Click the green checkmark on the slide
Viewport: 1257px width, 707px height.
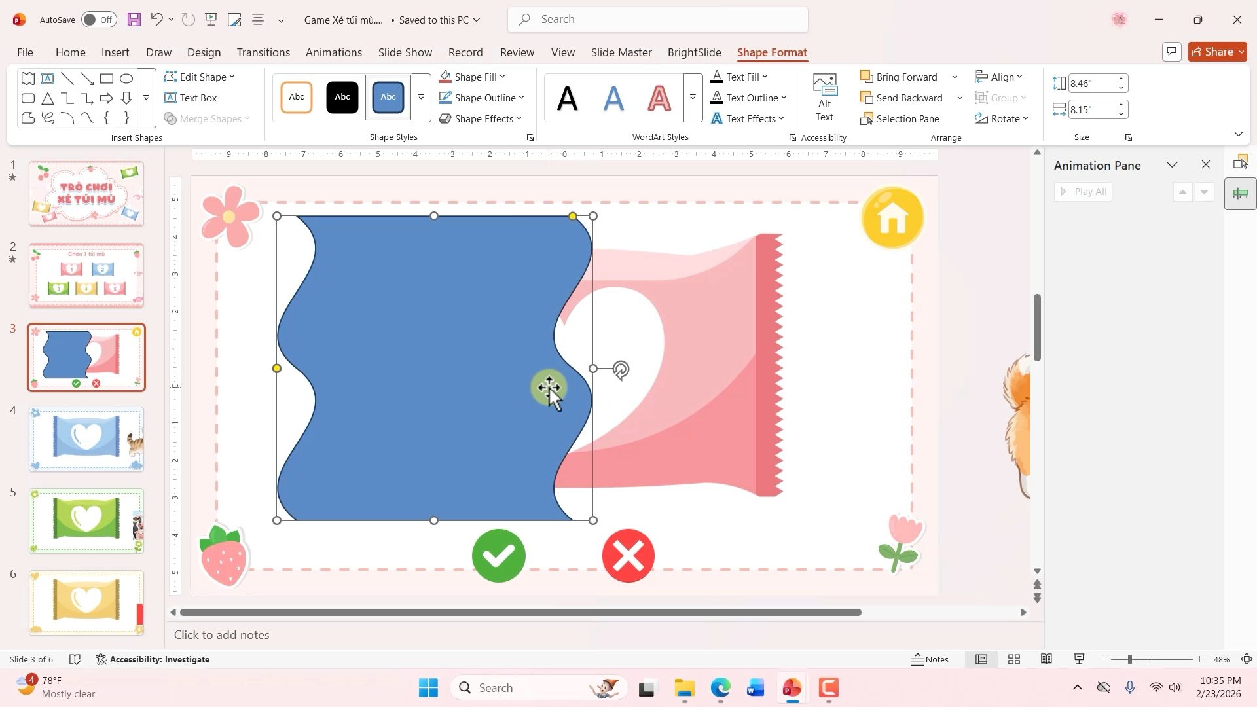tap(499, 556)
